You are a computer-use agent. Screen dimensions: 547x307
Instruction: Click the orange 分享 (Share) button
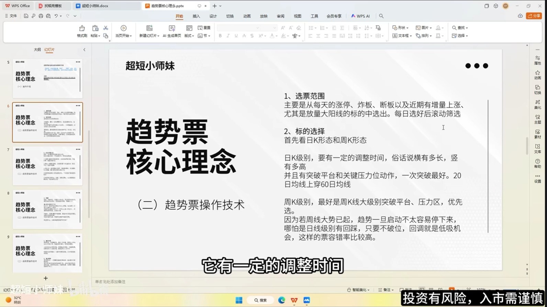point(534,16)
